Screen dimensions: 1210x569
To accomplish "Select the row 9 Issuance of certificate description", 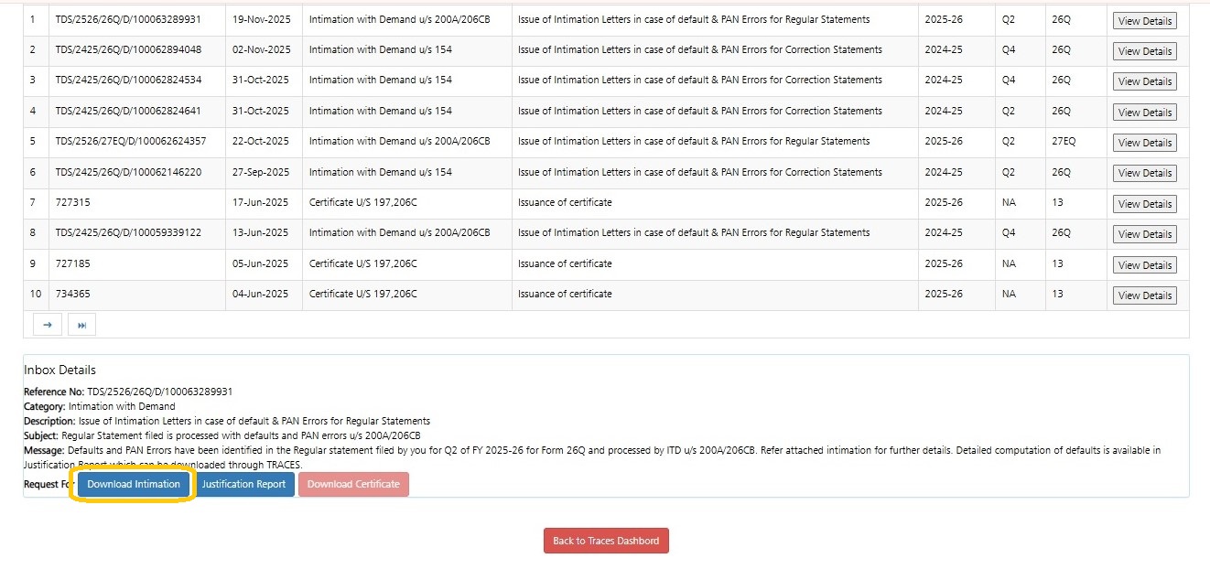I will pyautogui.click(x=565, y=263).
